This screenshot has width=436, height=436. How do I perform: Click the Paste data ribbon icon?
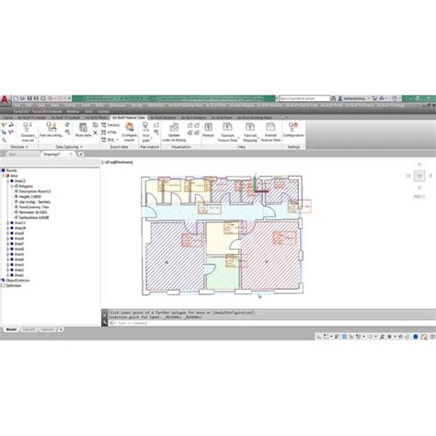[83, 130]
